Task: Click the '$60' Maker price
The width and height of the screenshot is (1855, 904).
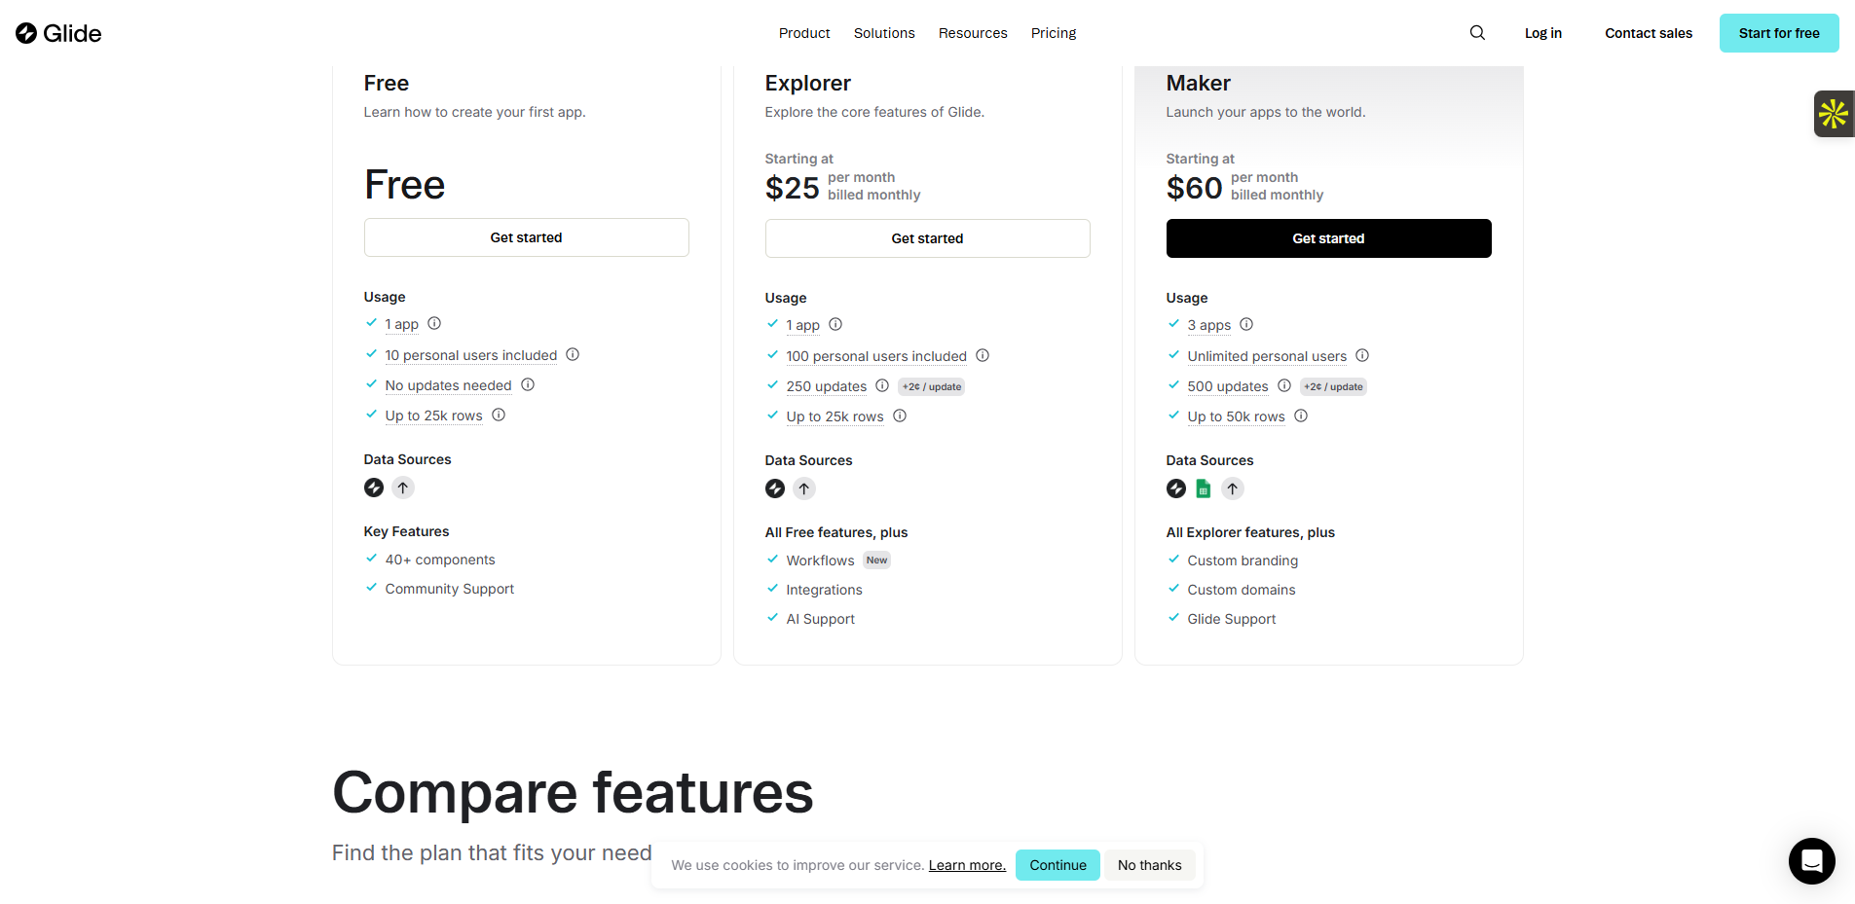Action: point(1195,188)
